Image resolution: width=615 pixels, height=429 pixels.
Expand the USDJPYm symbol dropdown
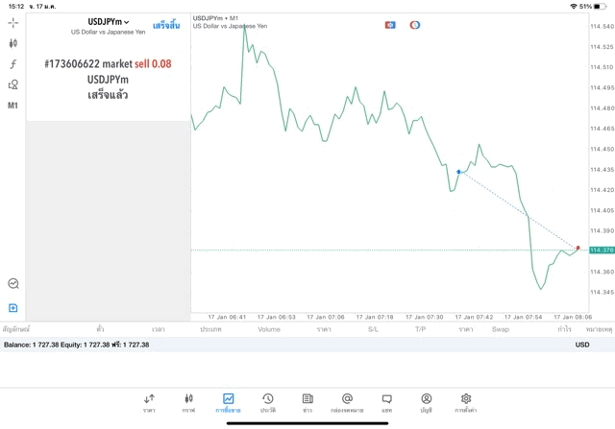point(109,22)
